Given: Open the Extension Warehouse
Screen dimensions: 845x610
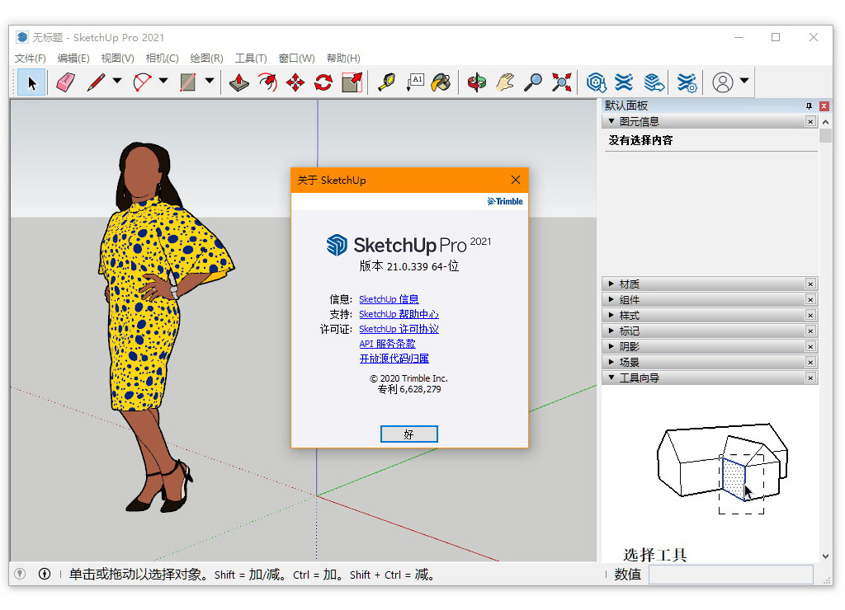Looking at the screenshot, I should coord(624,82).
